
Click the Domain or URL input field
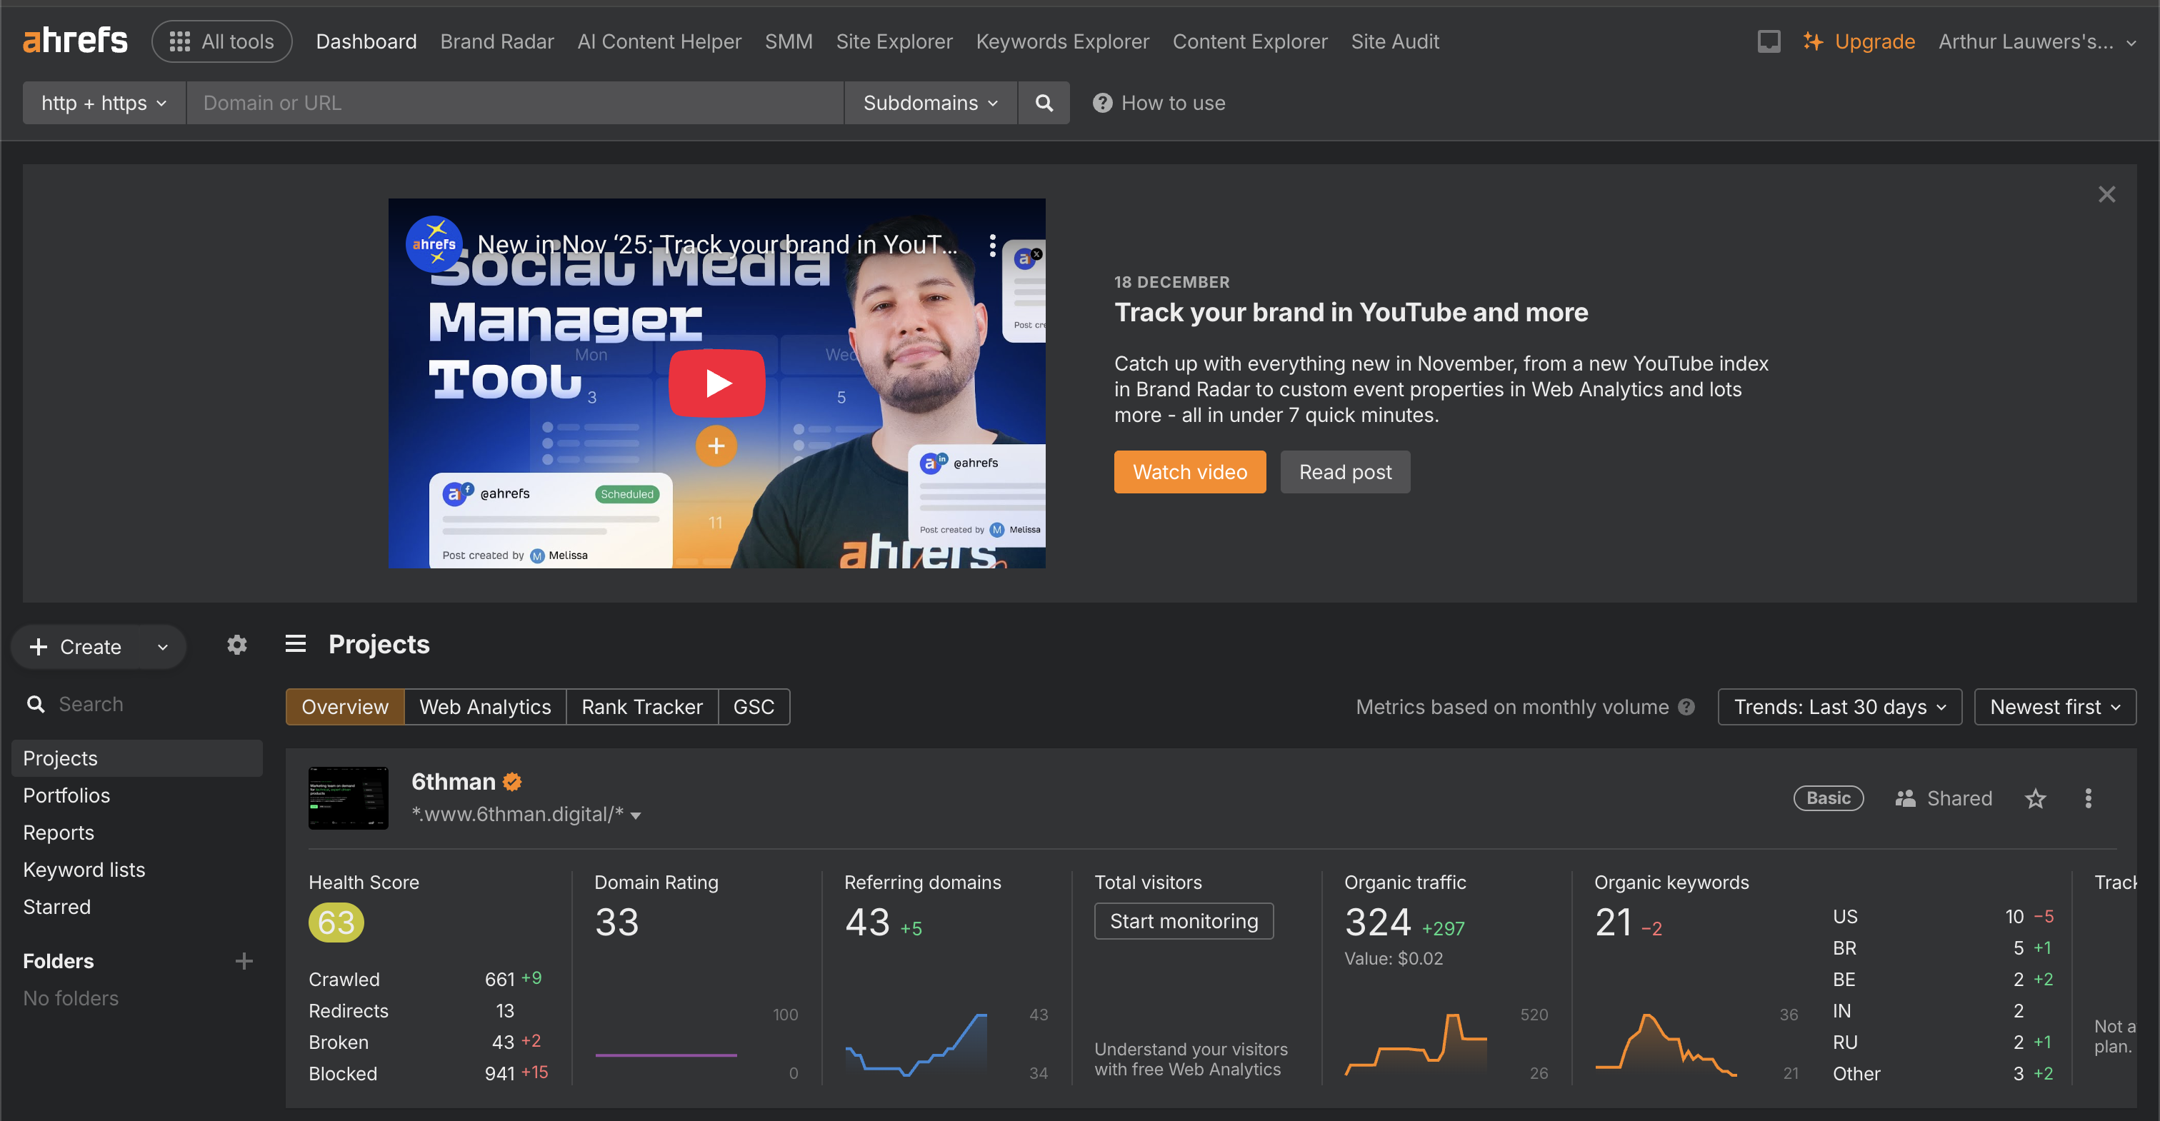514,103
